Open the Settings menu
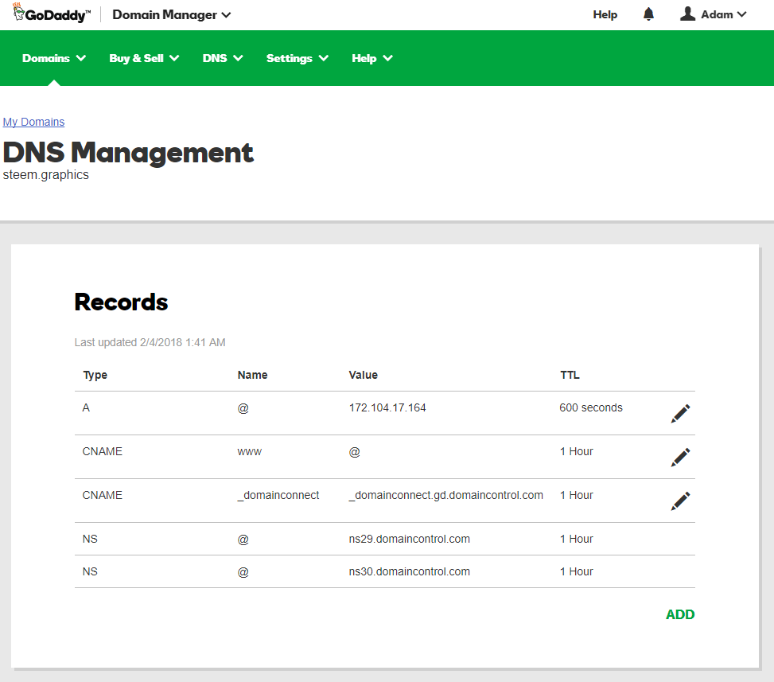Image resolution: width=774 pixels, height=682 pixels. pyautogui.click(x=298, y=58)
